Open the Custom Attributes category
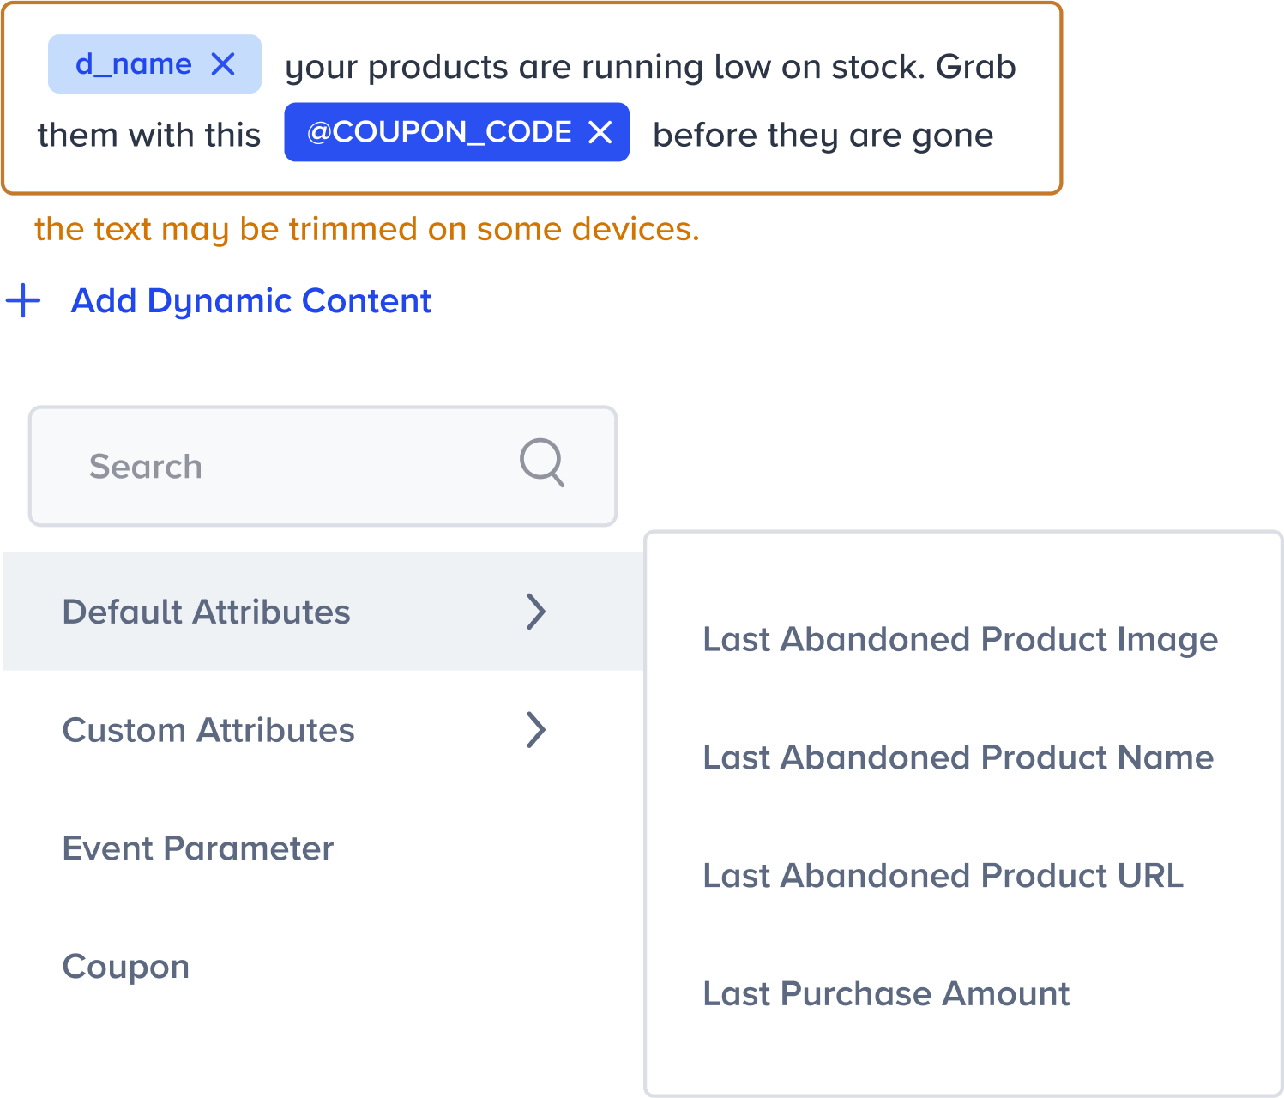This screenshot has height=1098, width=1284. coord(208,730)
